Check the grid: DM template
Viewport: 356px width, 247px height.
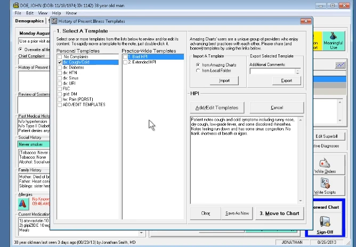[60, 94]
